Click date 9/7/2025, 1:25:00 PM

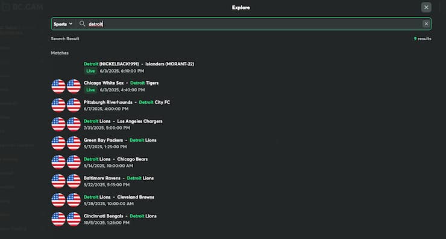click(105, 147)
